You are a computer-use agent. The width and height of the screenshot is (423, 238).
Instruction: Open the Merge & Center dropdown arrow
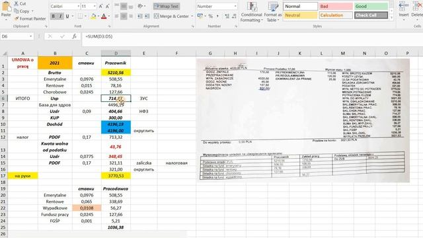click(x=192, y=16)
